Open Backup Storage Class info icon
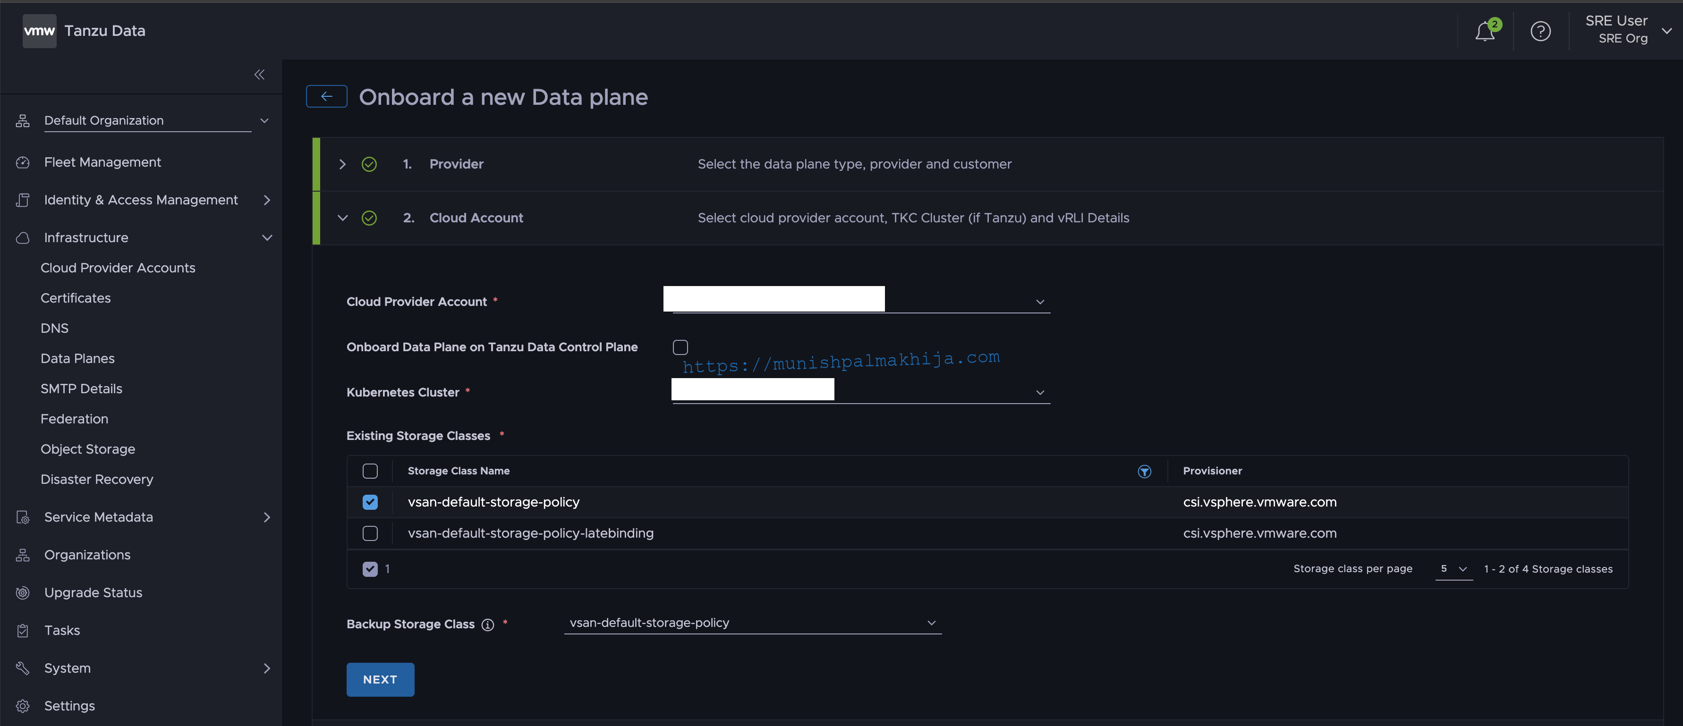1683x726 pixels. coord(487,625)
